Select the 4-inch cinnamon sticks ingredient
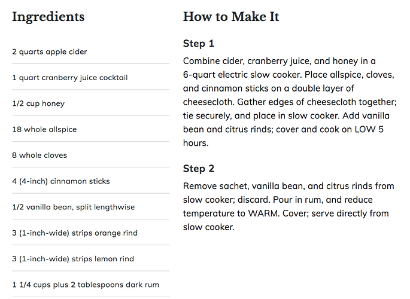 coord(61,181)
